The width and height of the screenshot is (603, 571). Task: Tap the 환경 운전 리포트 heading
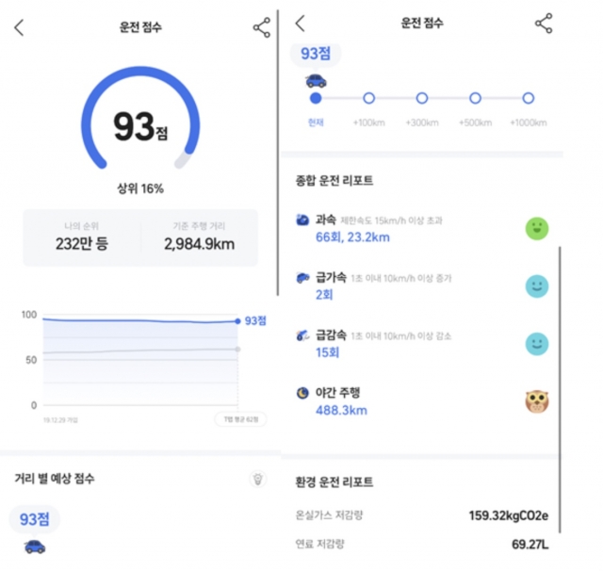(x=334, y=481)
